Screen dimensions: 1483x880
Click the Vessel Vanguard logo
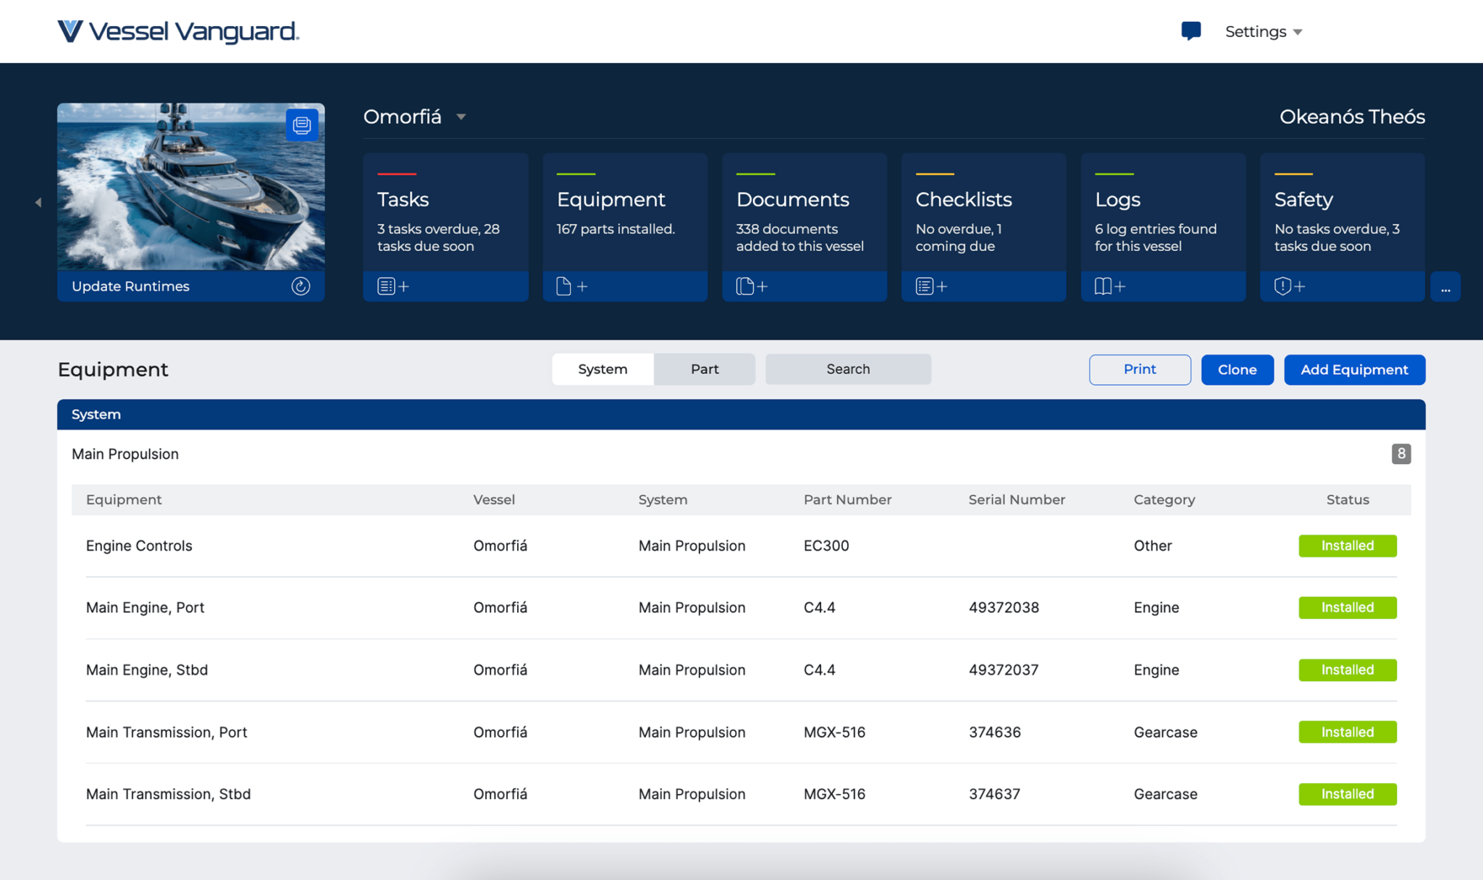pyautogui.click(x=178, y=32)
